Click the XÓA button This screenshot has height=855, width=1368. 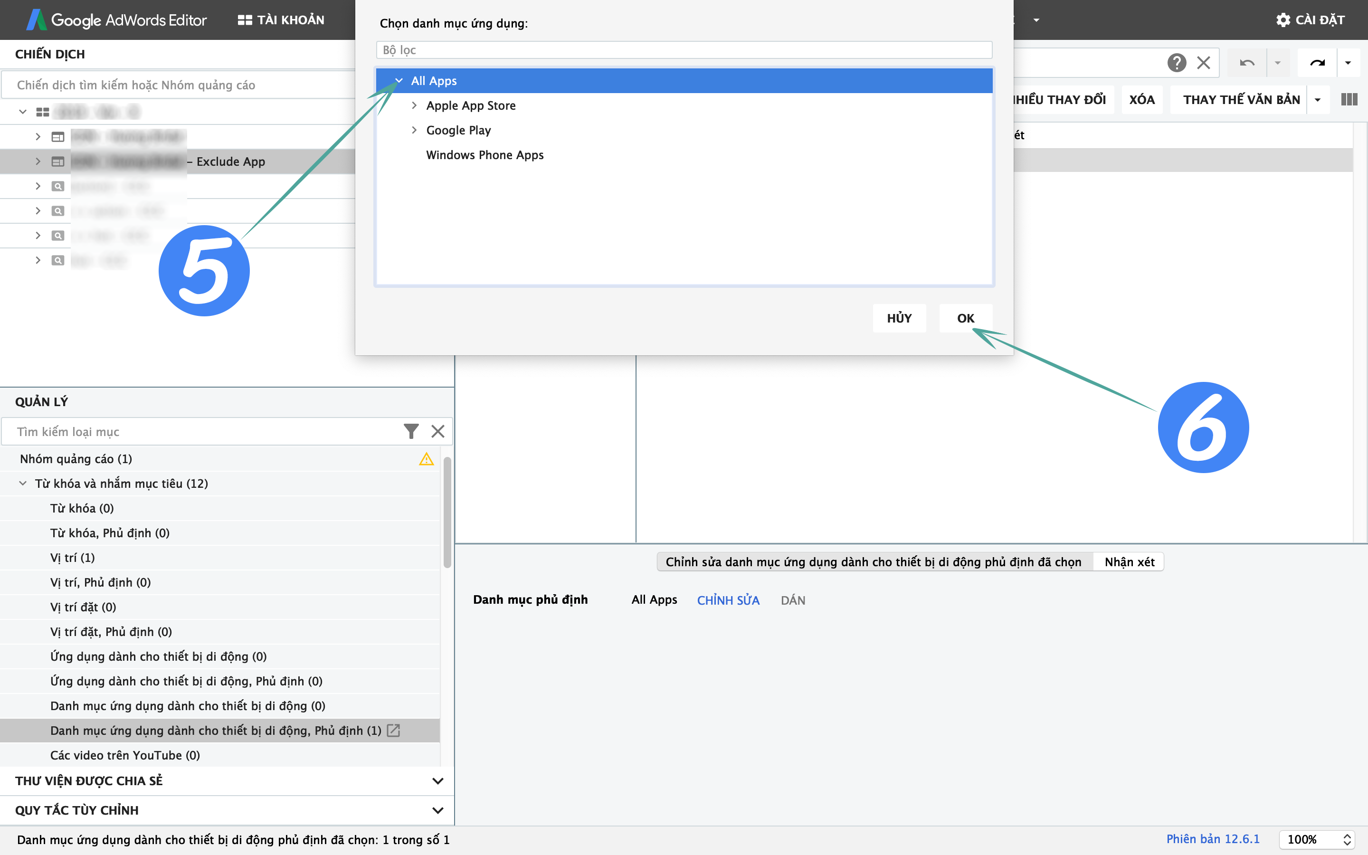[1142, 100]
